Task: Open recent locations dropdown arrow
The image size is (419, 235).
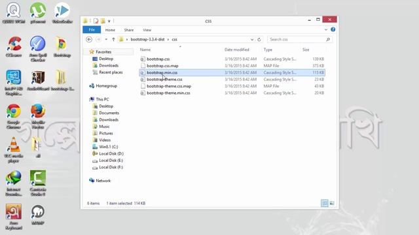Action: click(106, 39)
